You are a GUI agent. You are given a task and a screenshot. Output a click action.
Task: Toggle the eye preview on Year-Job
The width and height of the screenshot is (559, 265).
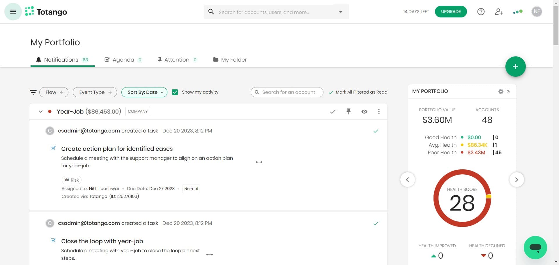tap(364, 111)
